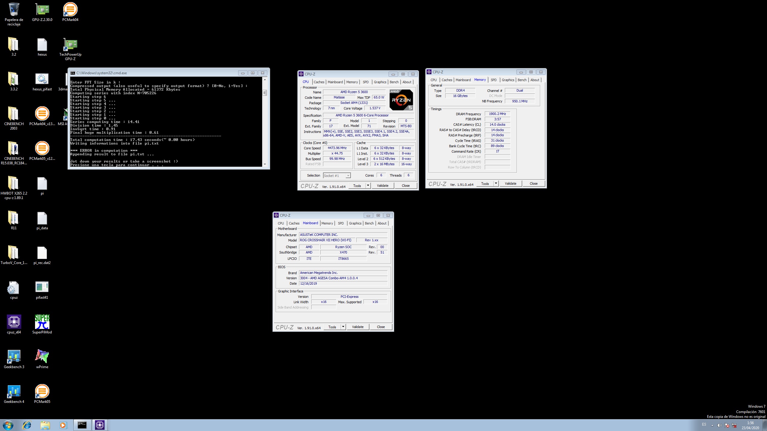Open the CINEBENCH R15.038 folder icon
This screenshot has width=767, height=431.
click(x=14, y=153)
